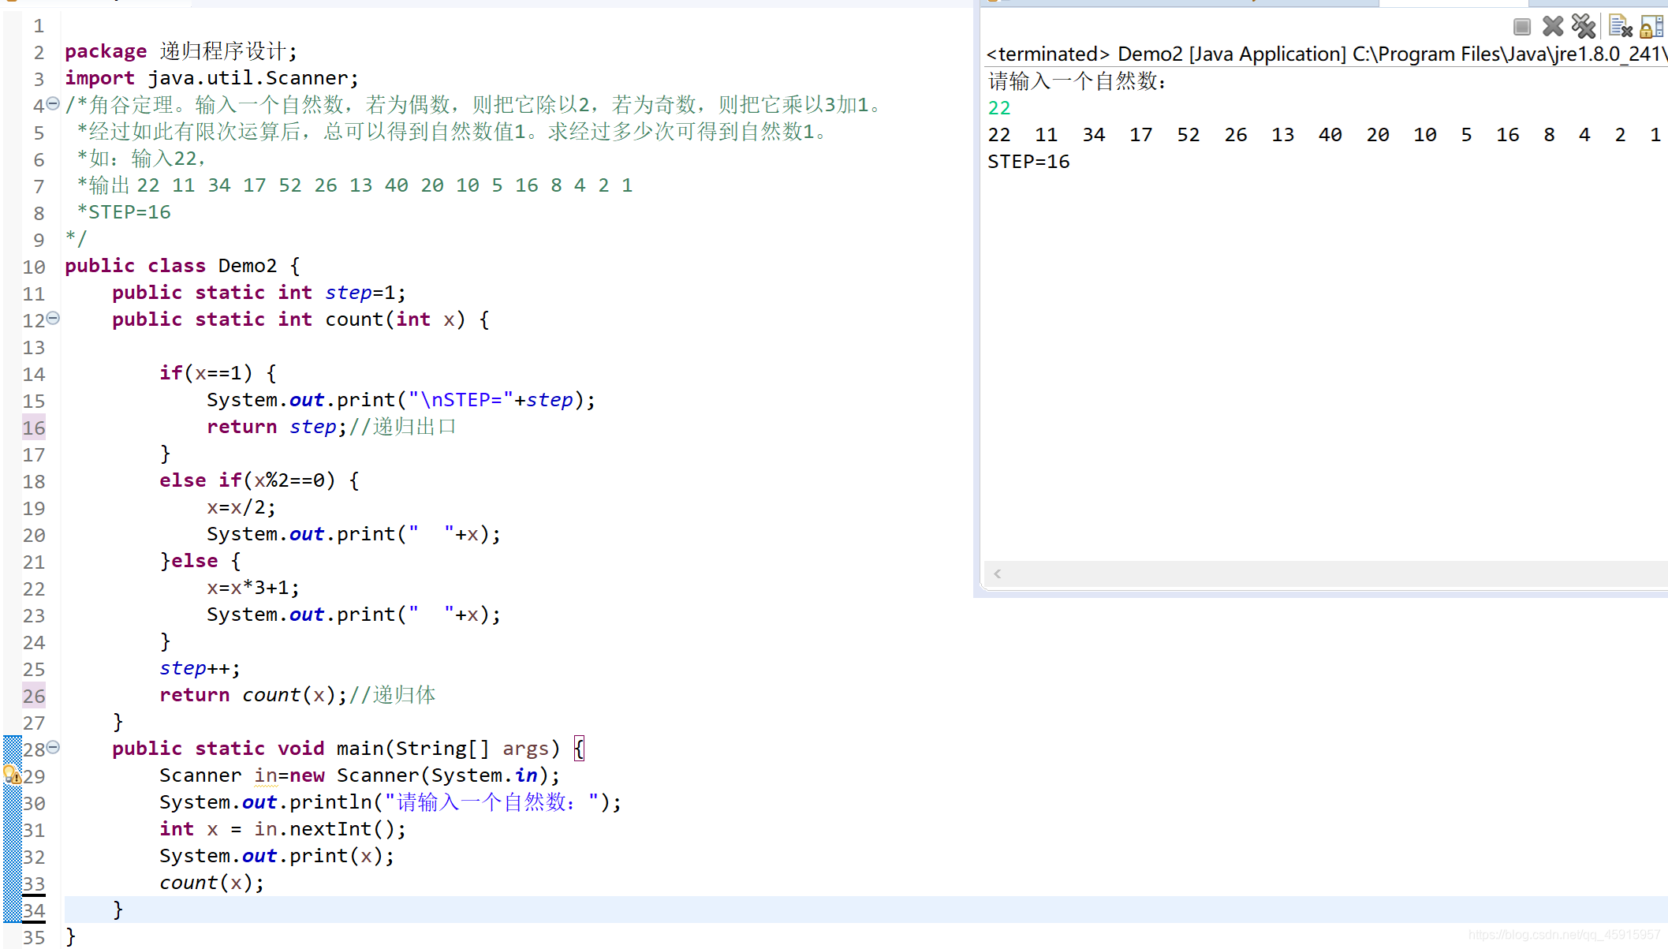Collapse the comment block at line 4

(53, 103)
